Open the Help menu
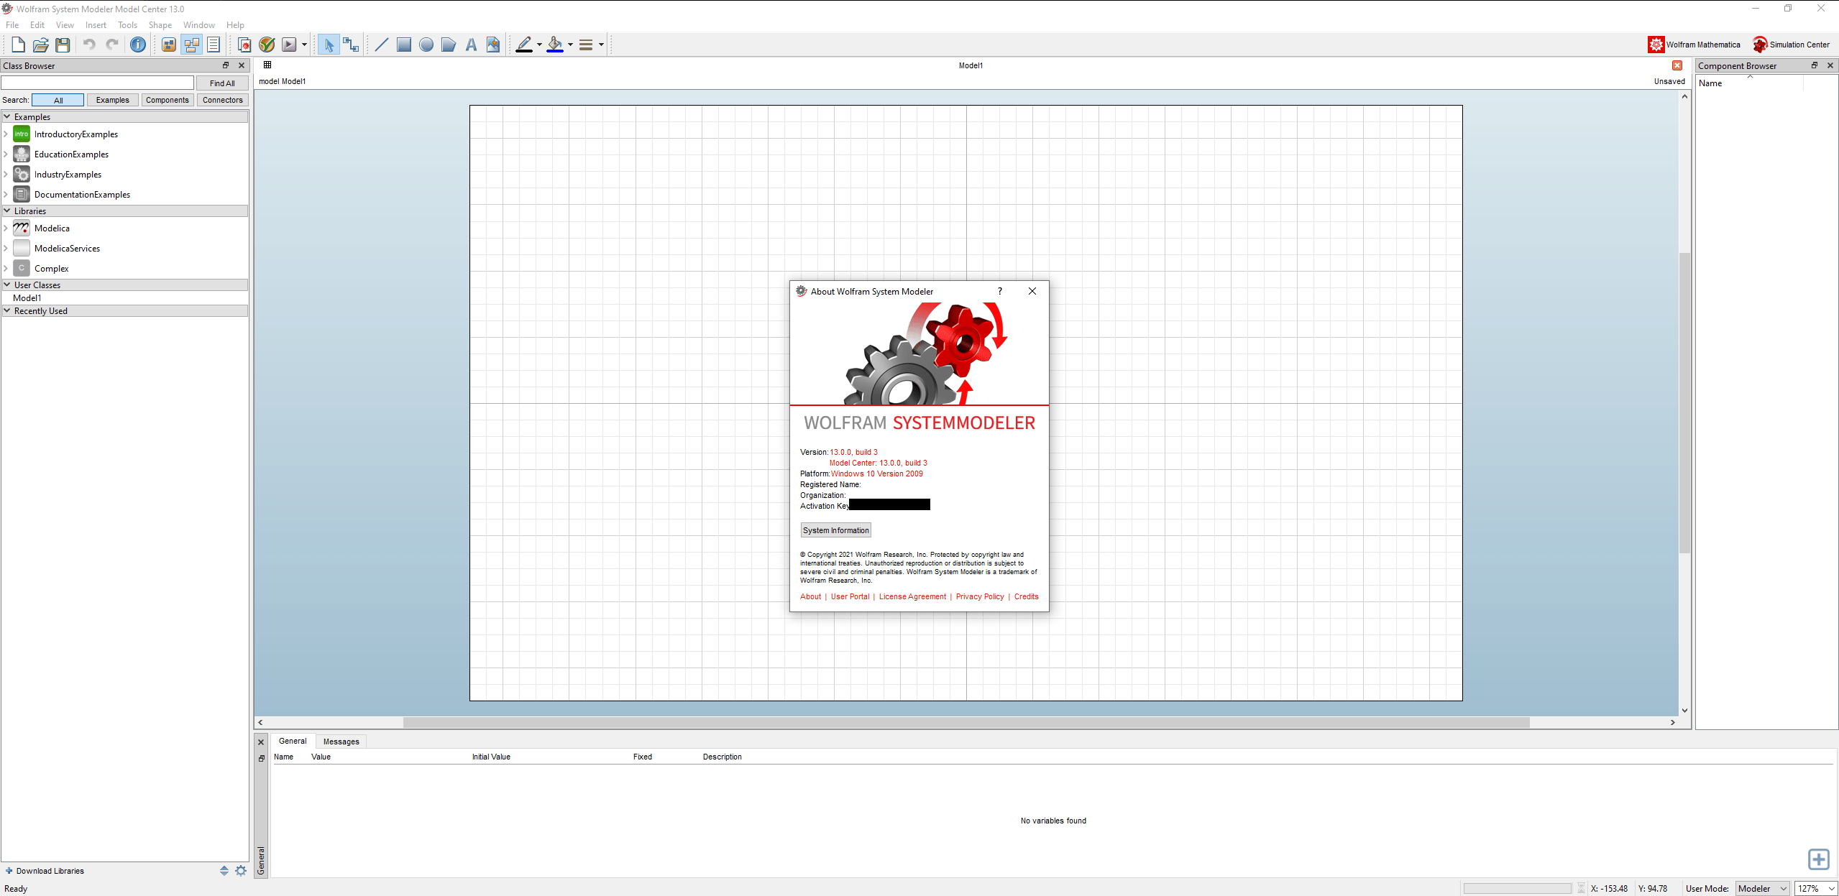This screenshot has height=896, width=1839. pyautogui.click(x=235, y=24)
